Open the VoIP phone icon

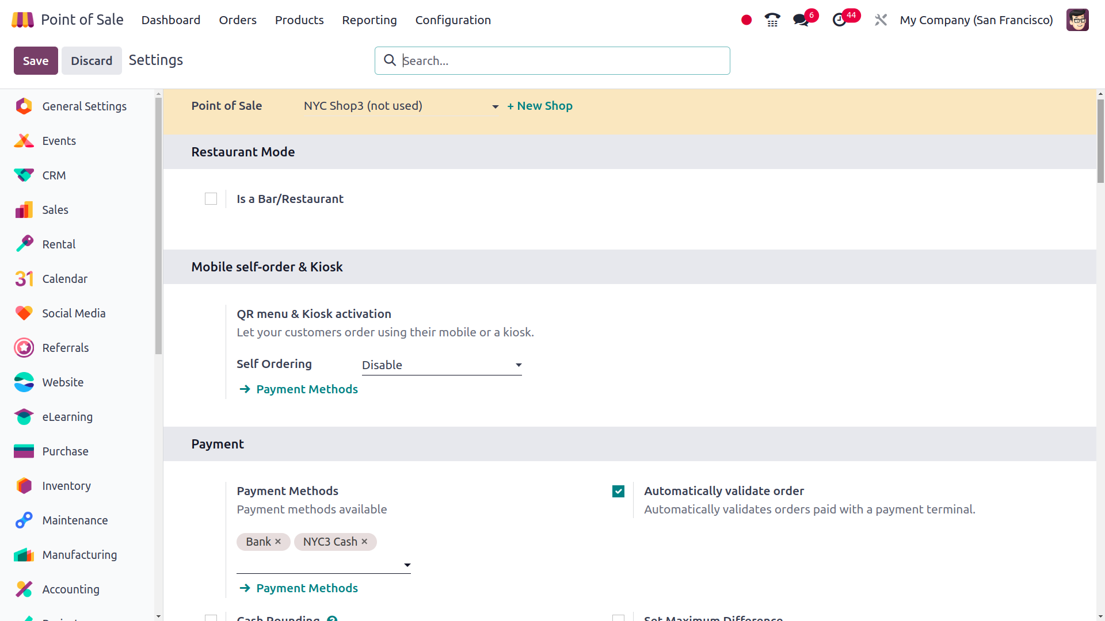[772, 20]
